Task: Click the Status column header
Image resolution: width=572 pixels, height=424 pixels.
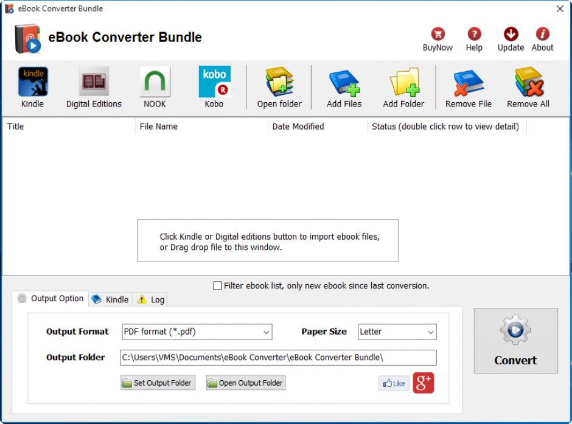Action: coord(447,127)
